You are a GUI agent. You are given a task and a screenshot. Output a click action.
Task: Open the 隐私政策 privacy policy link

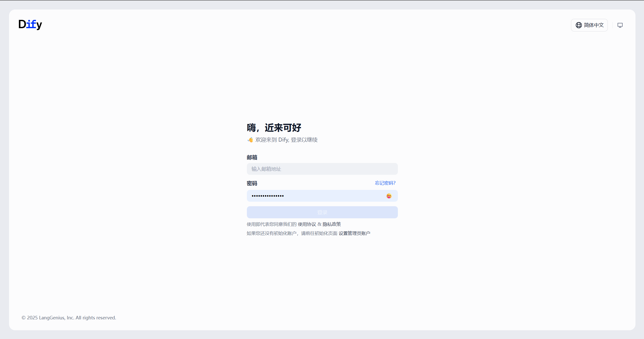point(332,224)
